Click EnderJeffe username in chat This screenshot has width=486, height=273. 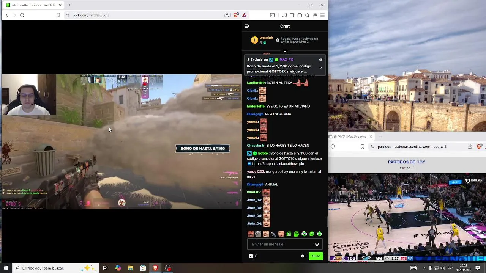click(256, 106)
